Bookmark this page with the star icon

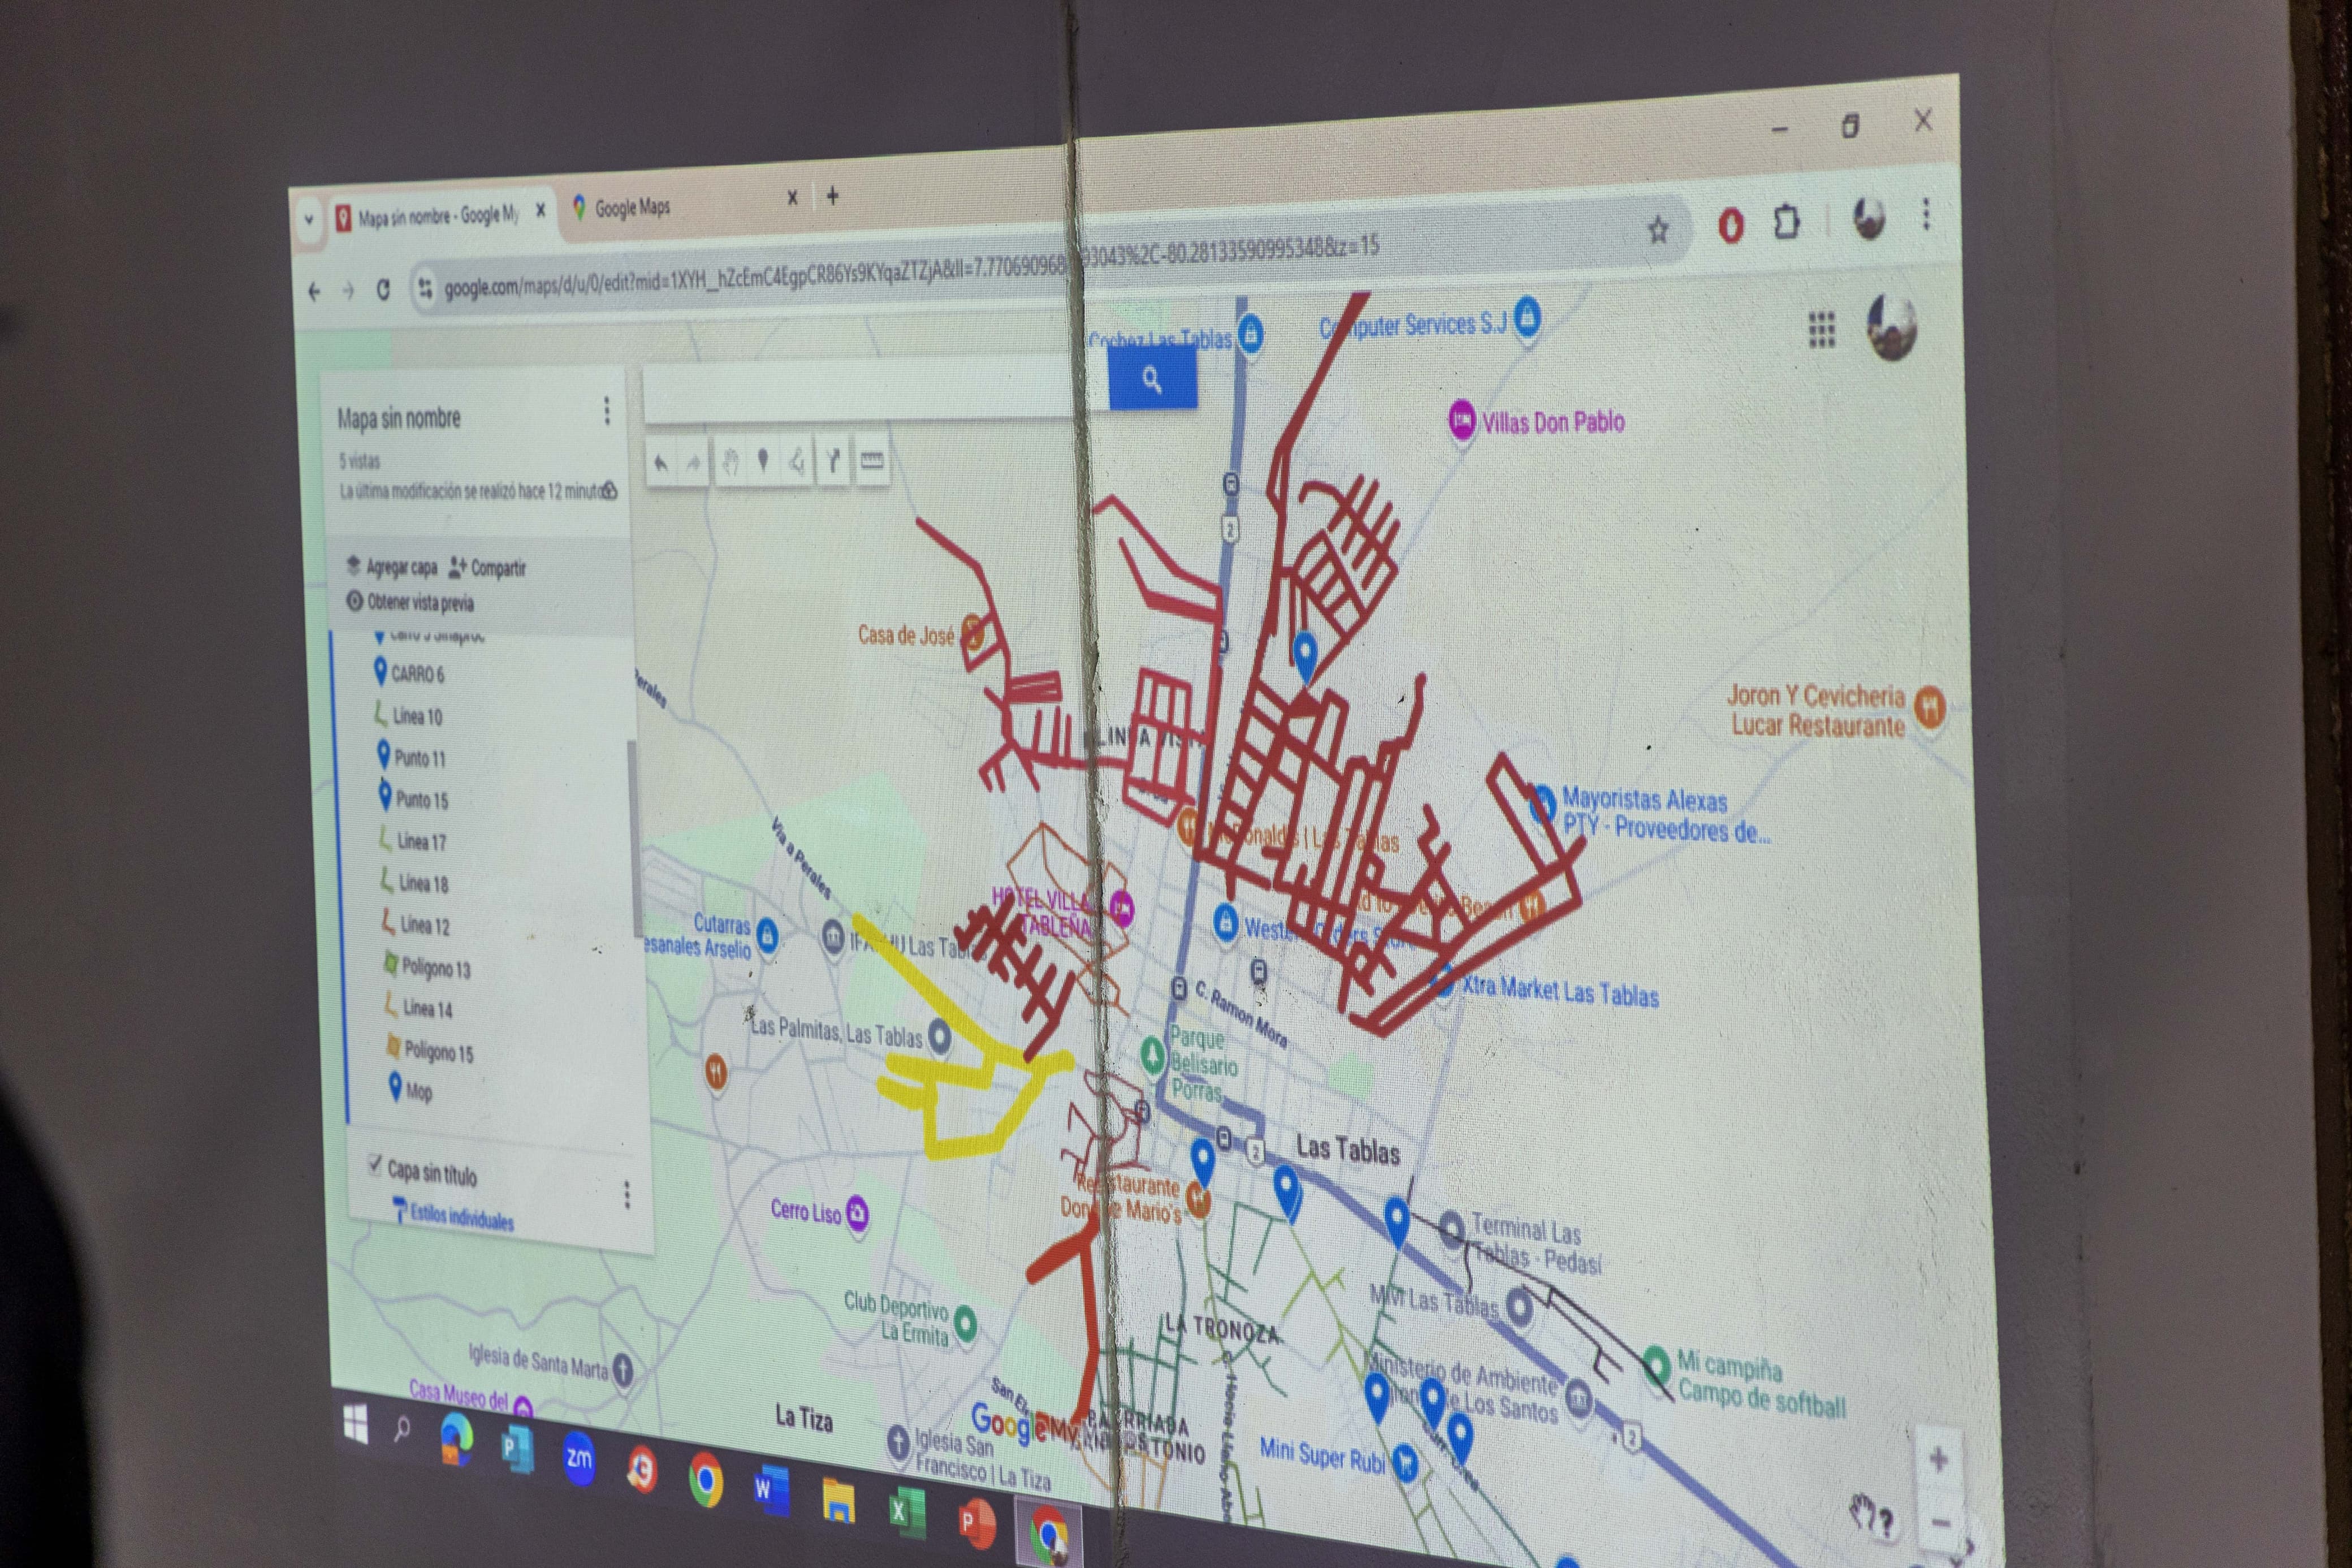[1657, 231]
